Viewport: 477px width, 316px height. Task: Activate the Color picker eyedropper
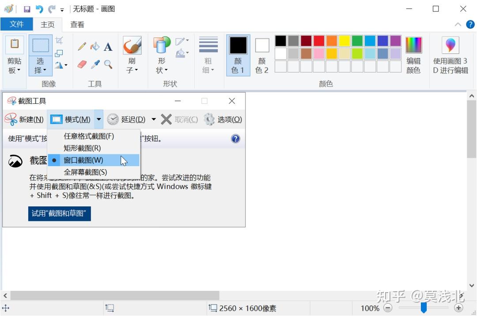point(95,65)
